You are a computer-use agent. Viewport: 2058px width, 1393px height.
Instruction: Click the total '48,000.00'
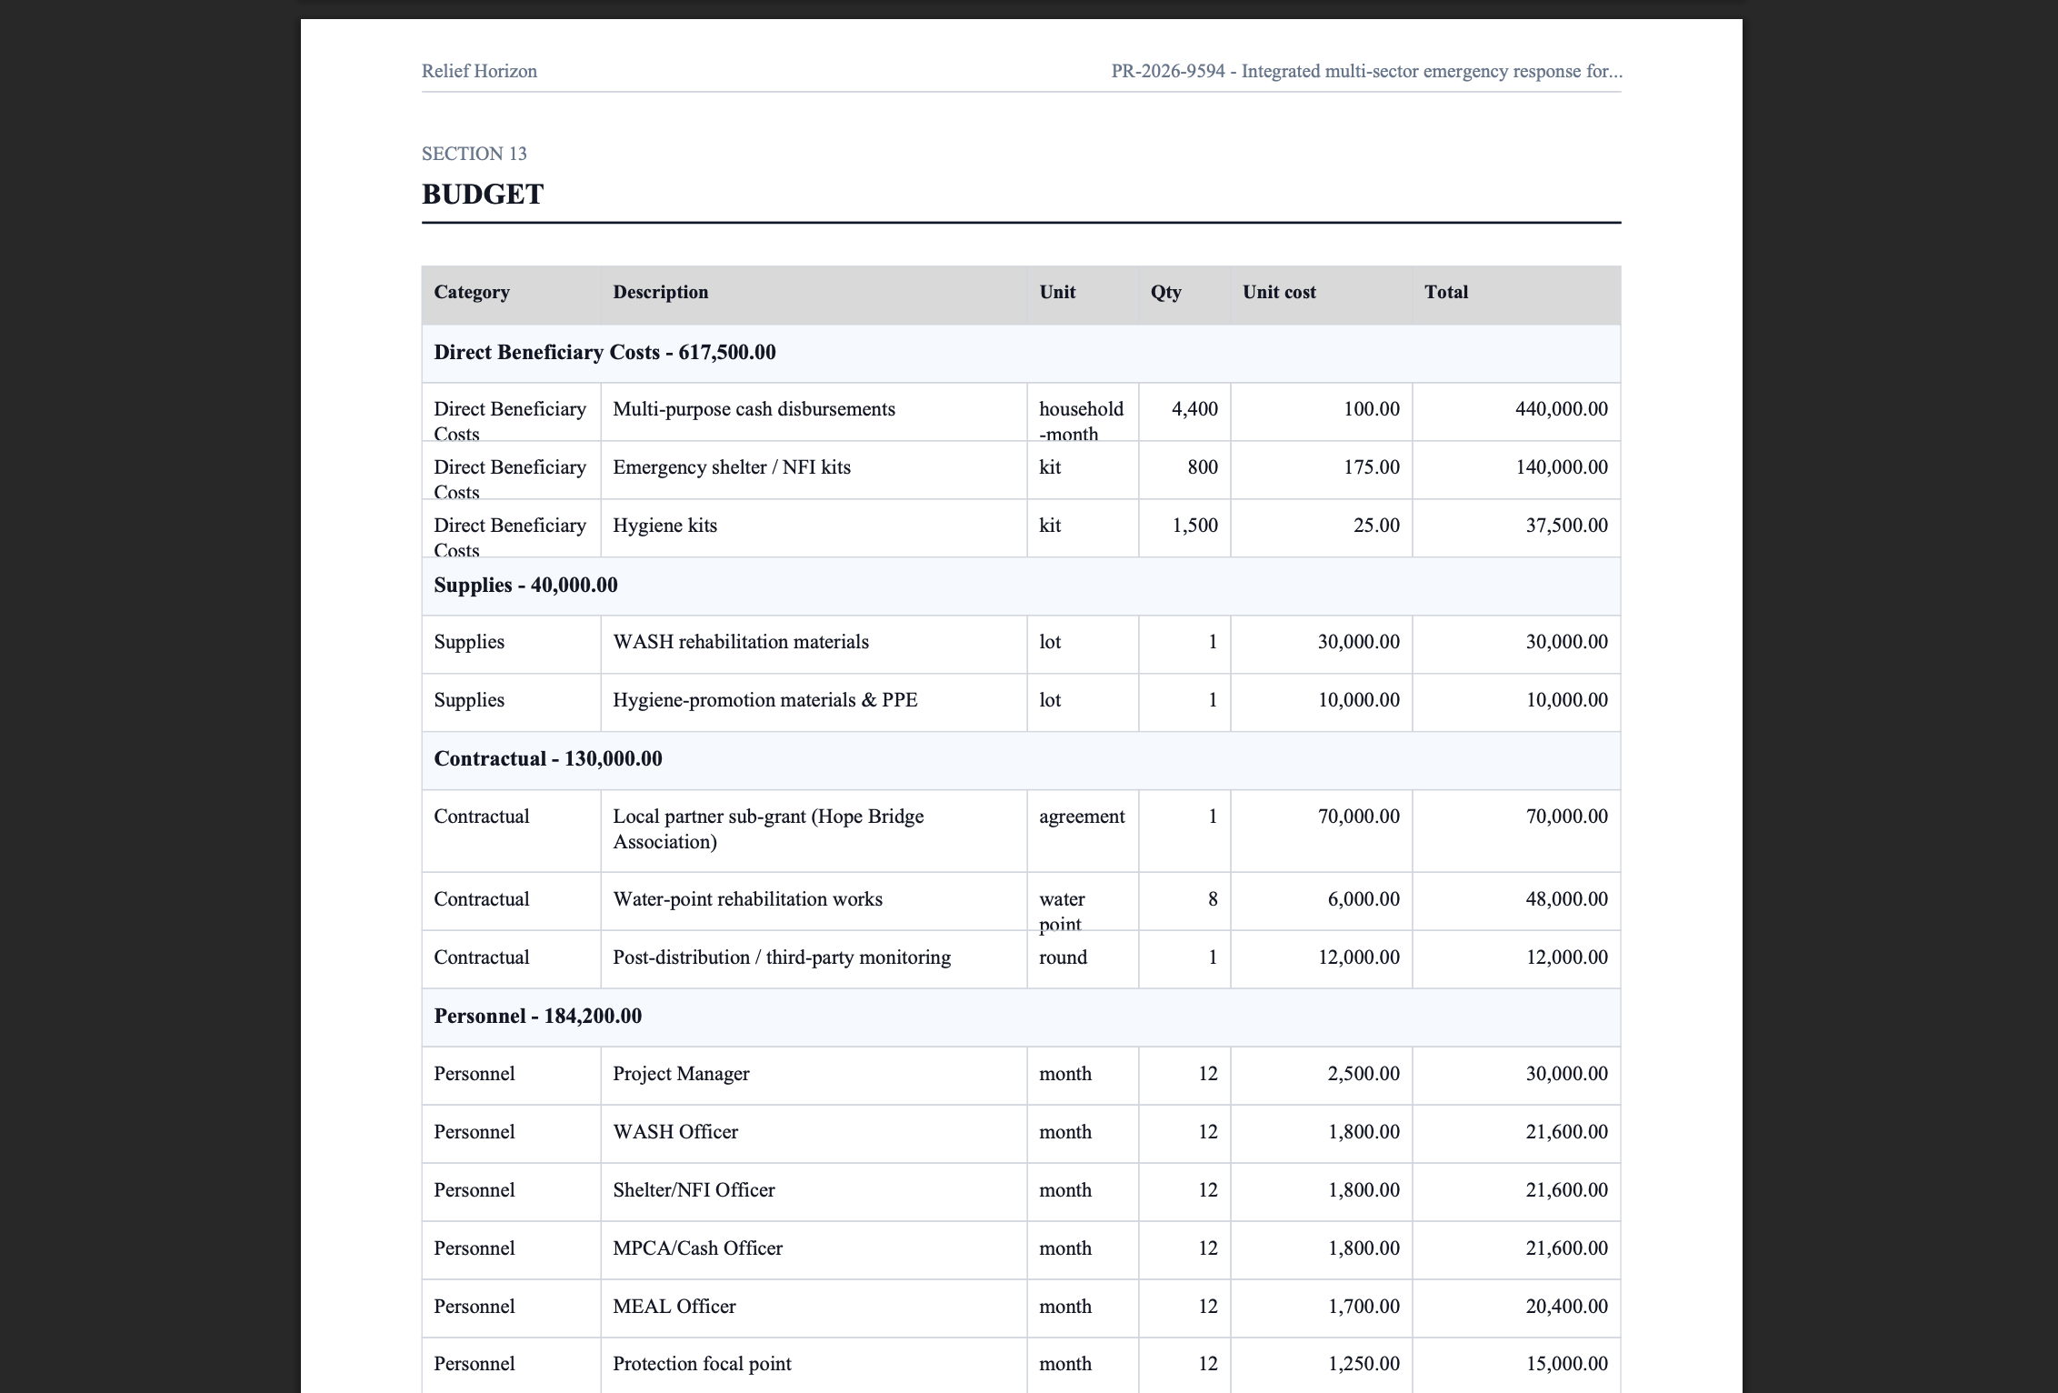[1566, 899]
